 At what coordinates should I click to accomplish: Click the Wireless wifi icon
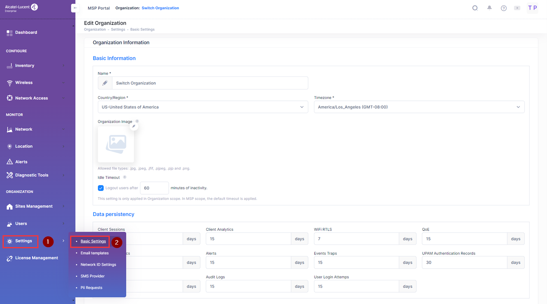(x=10, y=83)
